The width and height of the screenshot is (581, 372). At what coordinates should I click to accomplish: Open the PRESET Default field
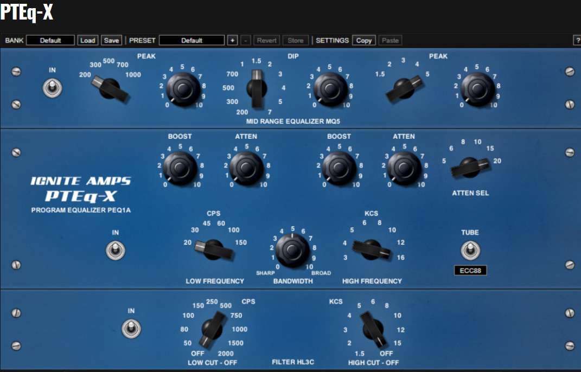191,40
